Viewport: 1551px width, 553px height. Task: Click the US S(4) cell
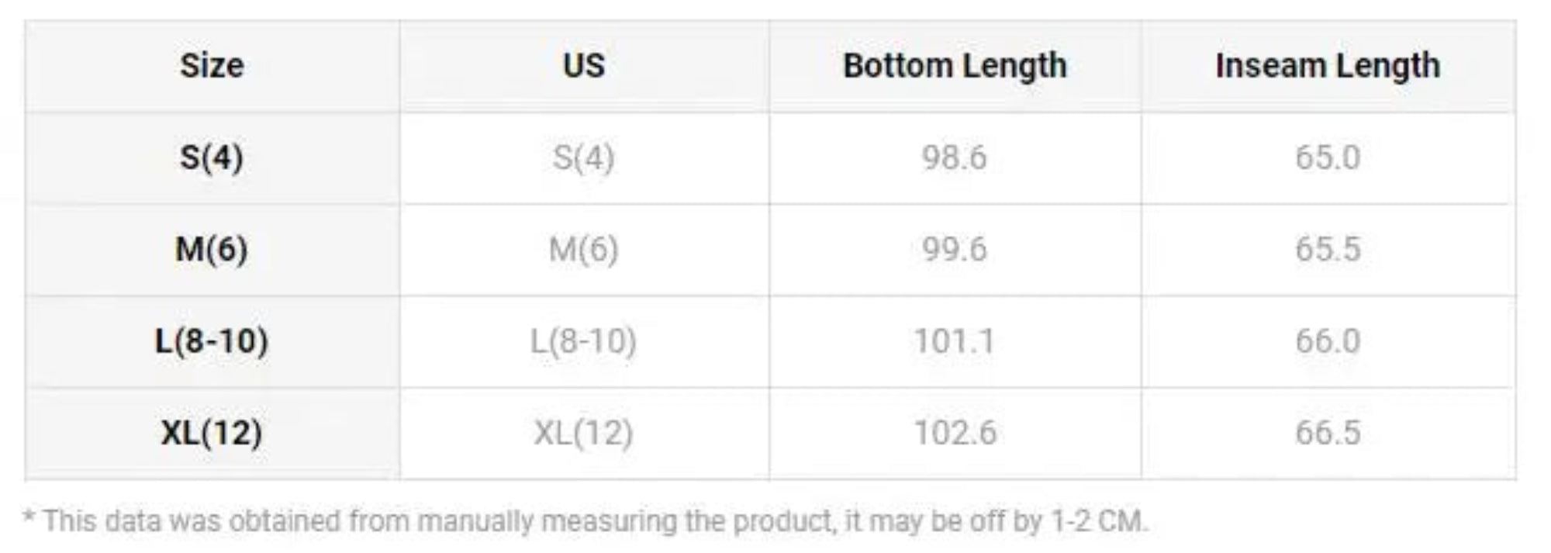(x=584, y=157)
